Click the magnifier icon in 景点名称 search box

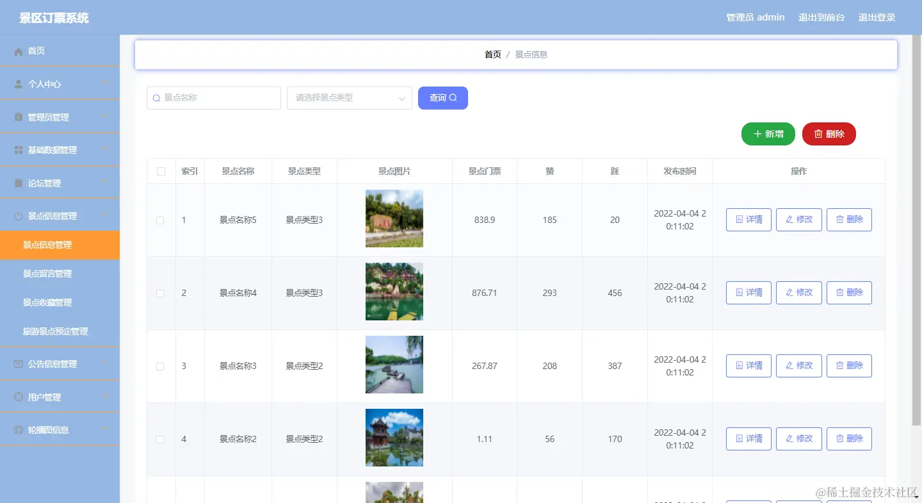(156, 98)
